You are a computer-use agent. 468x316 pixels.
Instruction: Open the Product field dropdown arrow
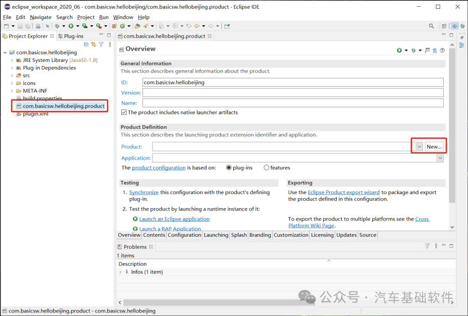point(418,146)
